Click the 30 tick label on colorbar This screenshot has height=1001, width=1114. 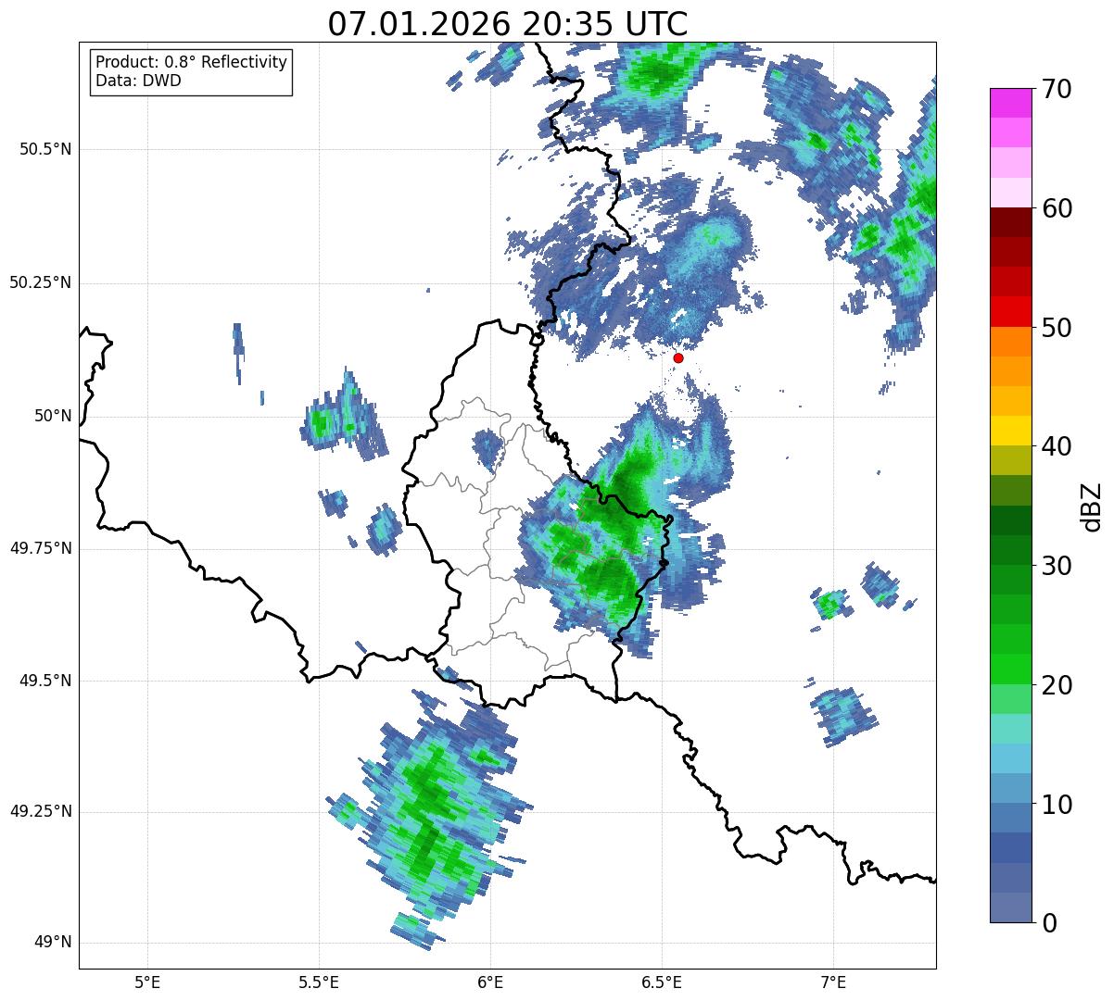pyautogui.click(x=1056, y=566)
